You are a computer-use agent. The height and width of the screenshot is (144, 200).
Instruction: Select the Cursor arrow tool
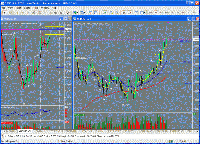tap(5, 13)
